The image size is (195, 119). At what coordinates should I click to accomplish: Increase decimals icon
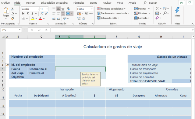[x=79, y=19]
